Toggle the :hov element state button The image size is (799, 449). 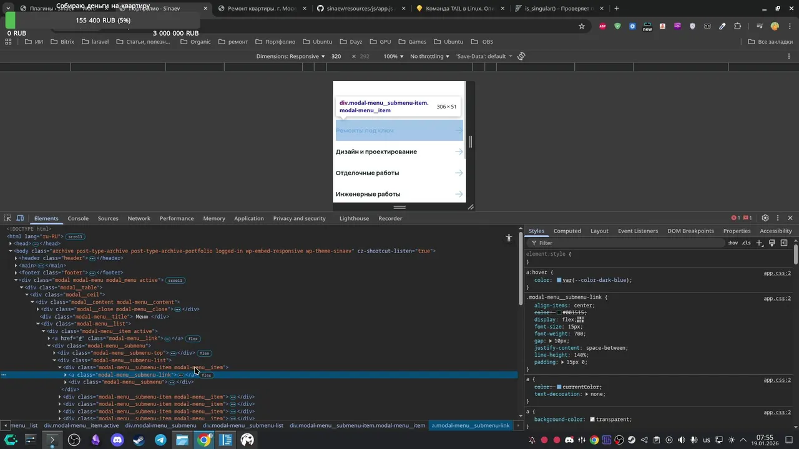[x=733, y=243]
